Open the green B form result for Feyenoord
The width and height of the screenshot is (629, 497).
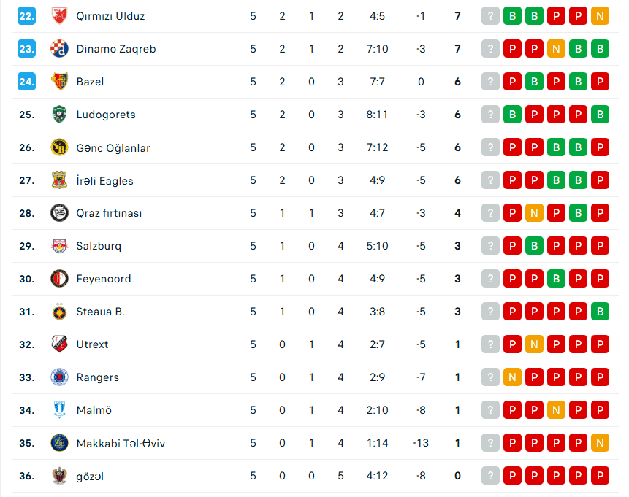pyautogui.click(x=556, y=279)
